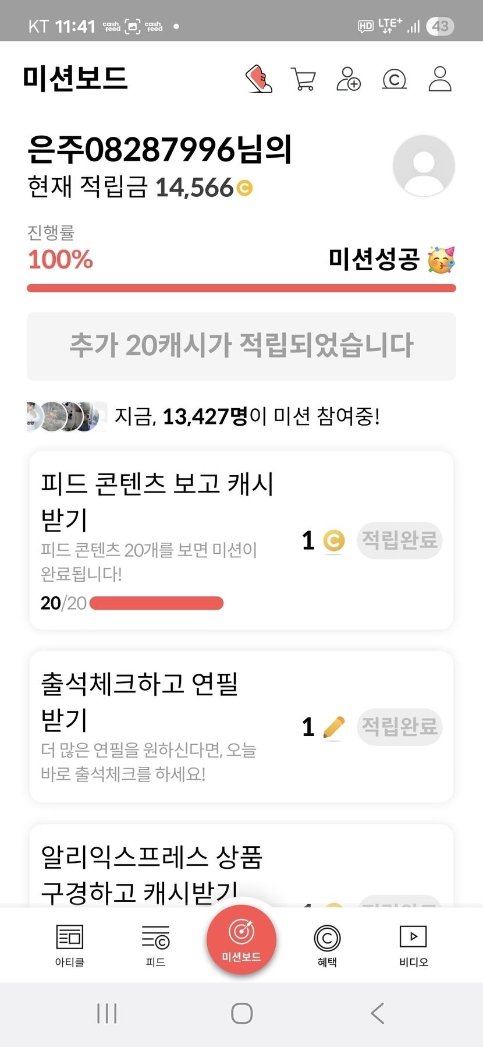Tap the 추가 20캐시가 적립되었습니다 banner
Viewport: 483px width, 1047px height.
[241, 346]
